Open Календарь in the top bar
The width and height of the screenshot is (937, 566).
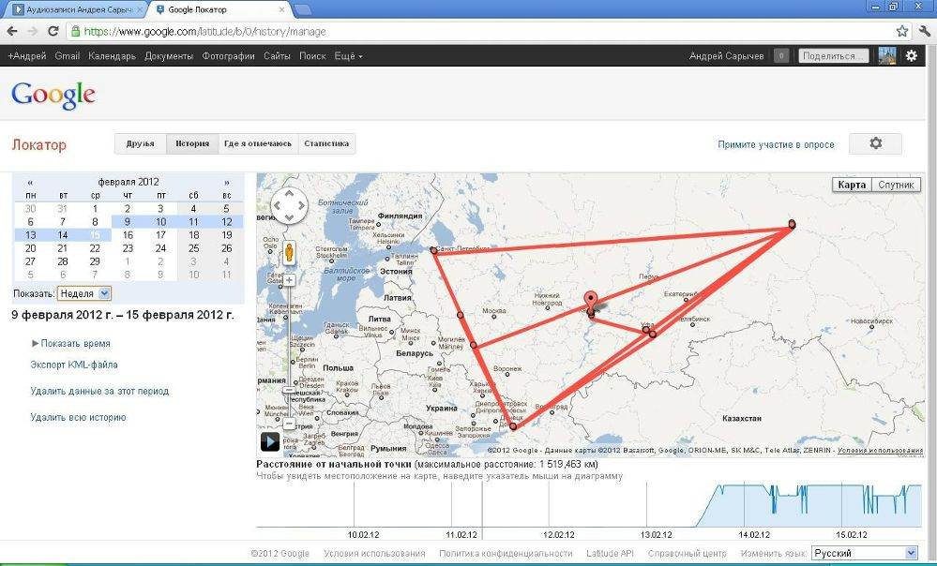113,56
